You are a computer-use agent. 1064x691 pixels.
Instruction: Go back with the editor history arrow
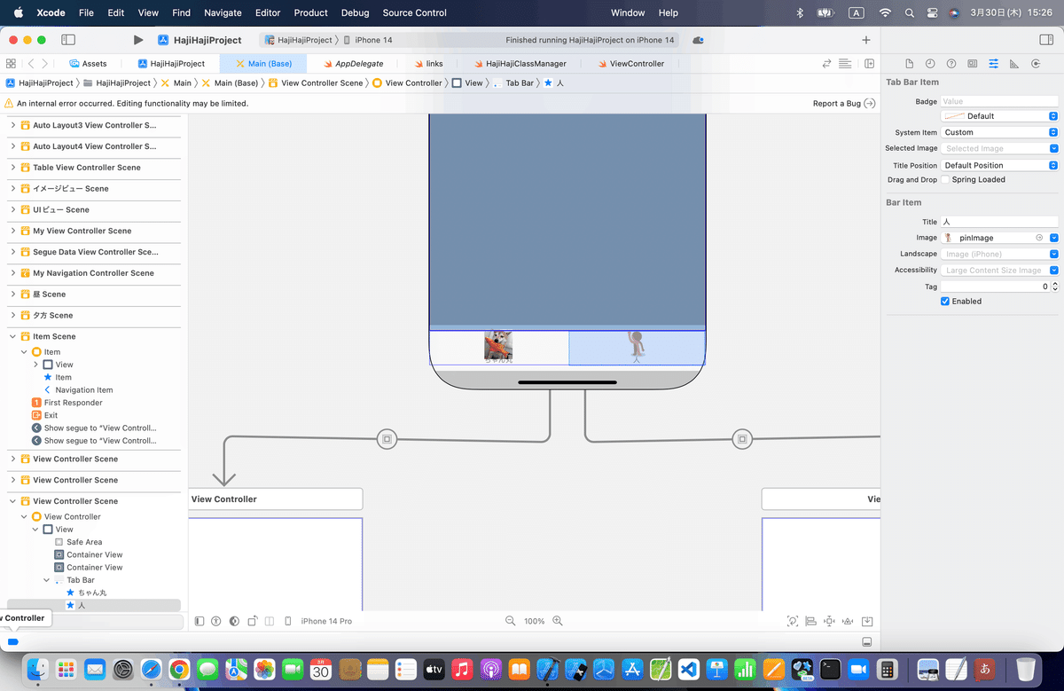point(31,64)
